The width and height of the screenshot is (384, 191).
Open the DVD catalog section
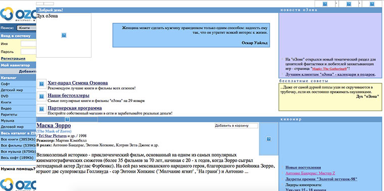18,96
